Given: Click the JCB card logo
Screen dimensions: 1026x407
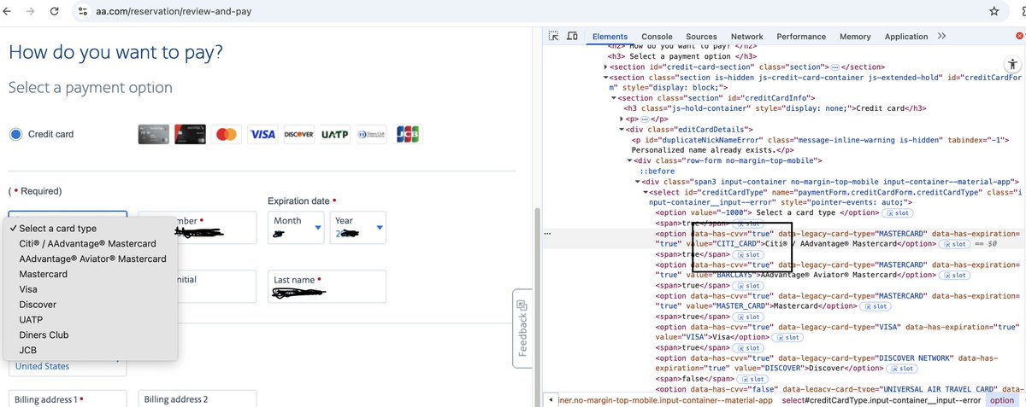Looking at the screenshot, I should tap(408, 135).
